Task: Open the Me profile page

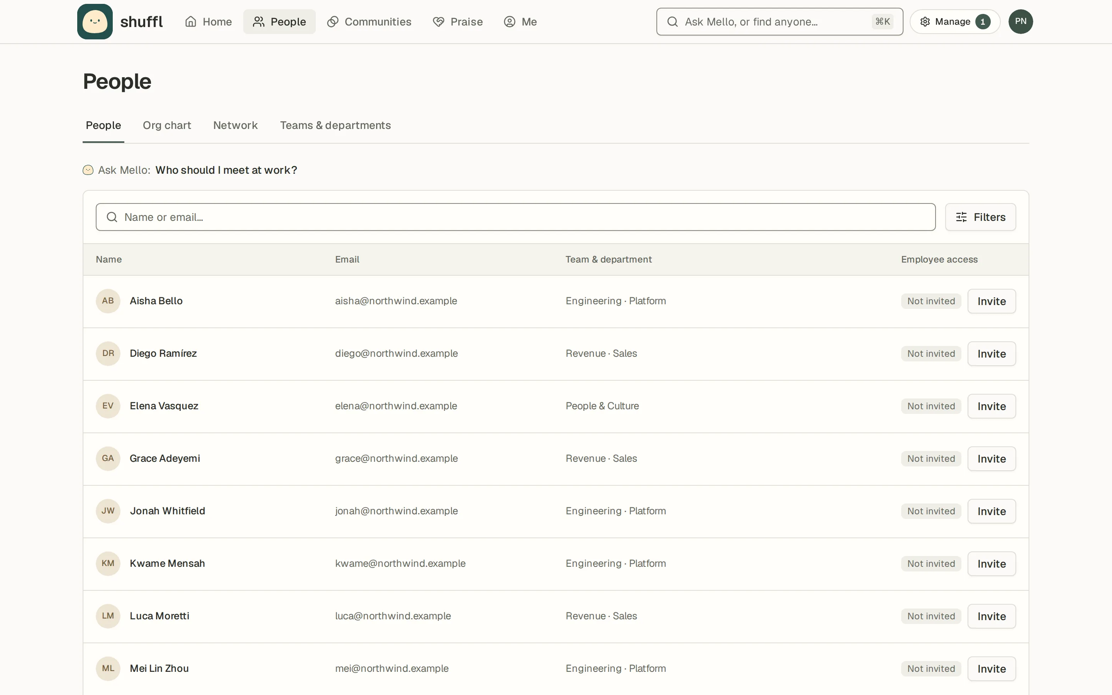Action: (x=520, y=22)
